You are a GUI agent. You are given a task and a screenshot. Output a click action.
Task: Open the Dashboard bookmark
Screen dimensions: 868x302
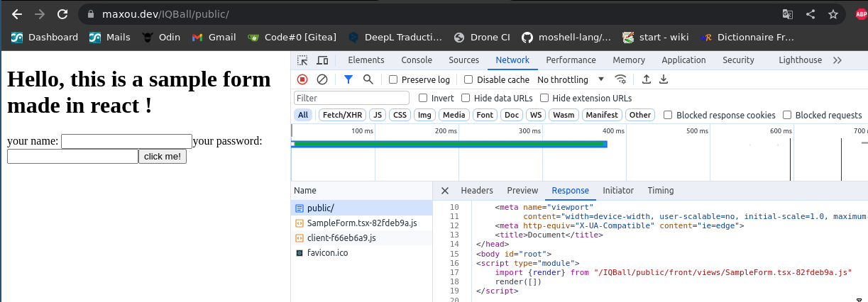44,38
